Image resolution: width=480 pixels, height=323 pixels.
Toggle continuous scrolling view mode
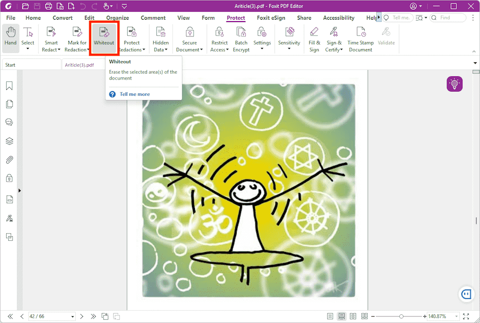pyautogui.click(x=341, y=316)
